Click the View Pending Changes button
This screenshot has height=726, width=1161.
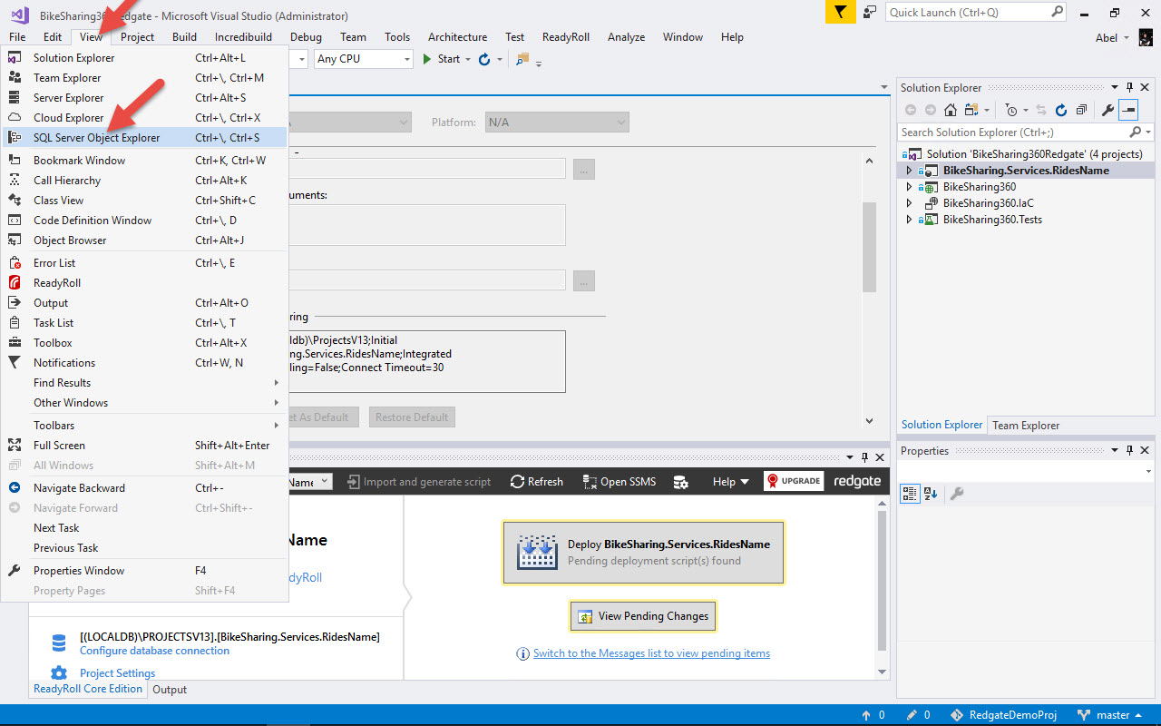(x=643, y=616)
